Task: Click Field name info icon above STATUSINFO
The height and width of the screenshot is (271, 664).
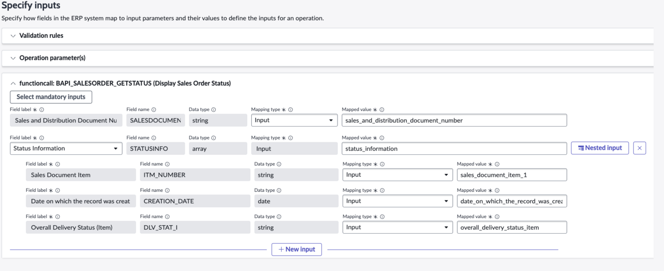Action: click(154, 137)
